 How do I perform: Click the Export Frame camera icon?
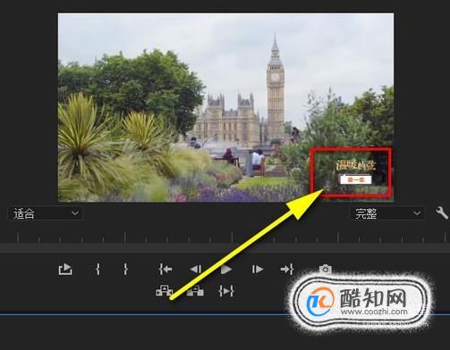[x=325, y=270]
